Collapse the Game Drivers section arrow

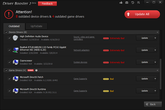click(x=158, y=70)
